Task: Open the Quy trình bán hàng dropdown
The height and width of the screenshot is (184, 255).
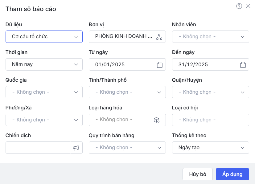Action: (x=127, y=148)
